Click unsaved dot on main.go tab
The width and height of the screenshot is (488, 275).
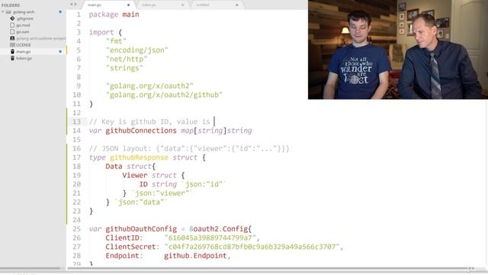tap(128, 5)
